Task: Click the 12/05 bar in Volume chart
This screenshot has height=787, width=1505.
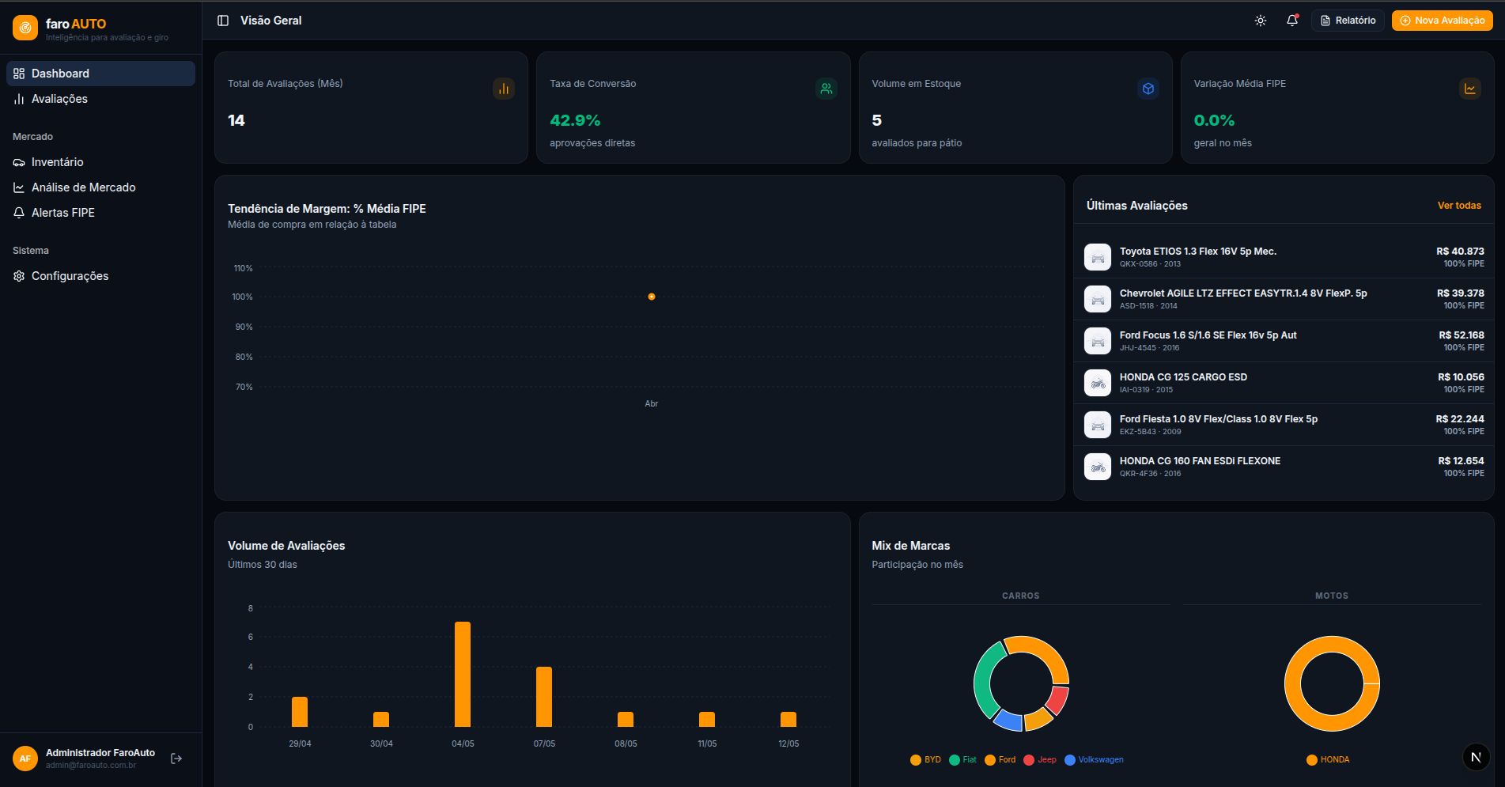Action: click(788, 719)
